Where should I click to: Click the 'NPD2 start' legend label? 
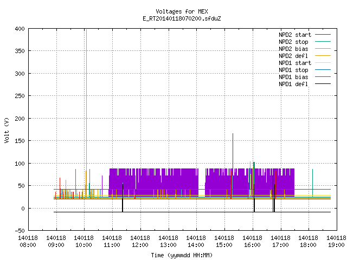(x=295, y=35)
